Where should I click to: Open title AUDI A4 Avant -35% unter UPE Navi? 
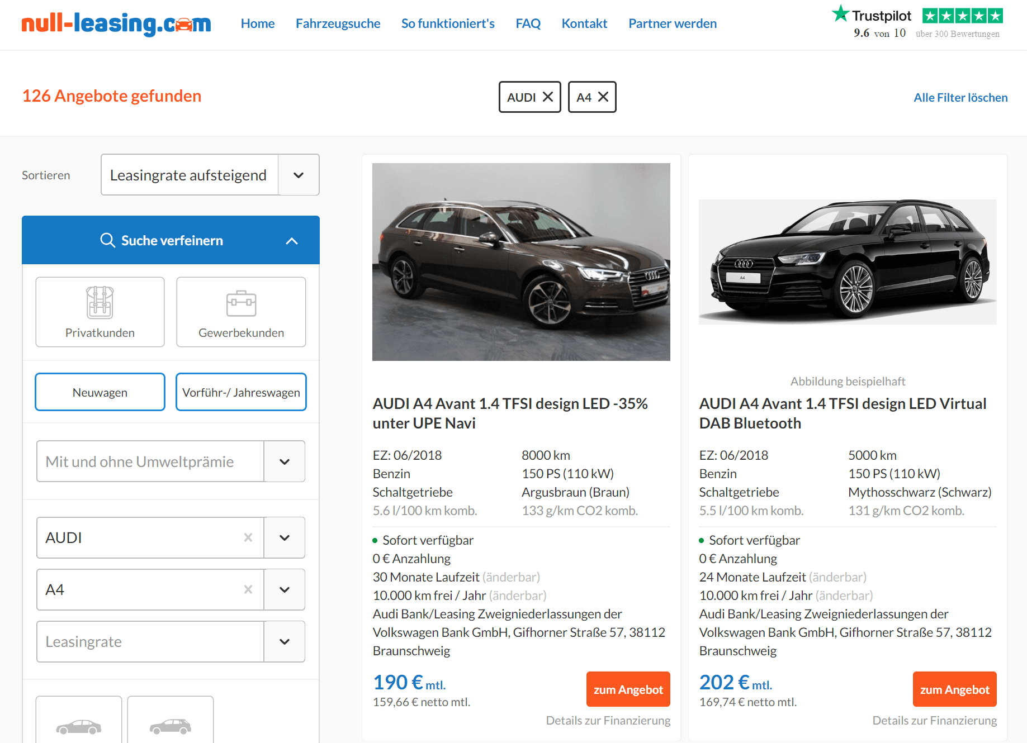click(x=510, y=413)
